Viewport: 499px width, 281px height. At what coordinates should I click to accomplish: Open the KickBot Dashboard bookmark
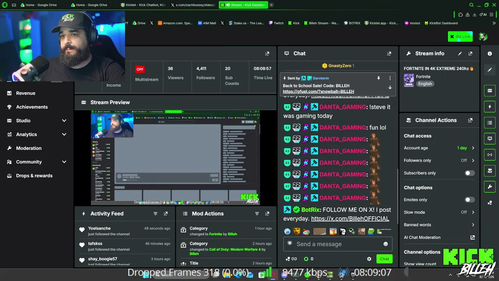(441, 23)
